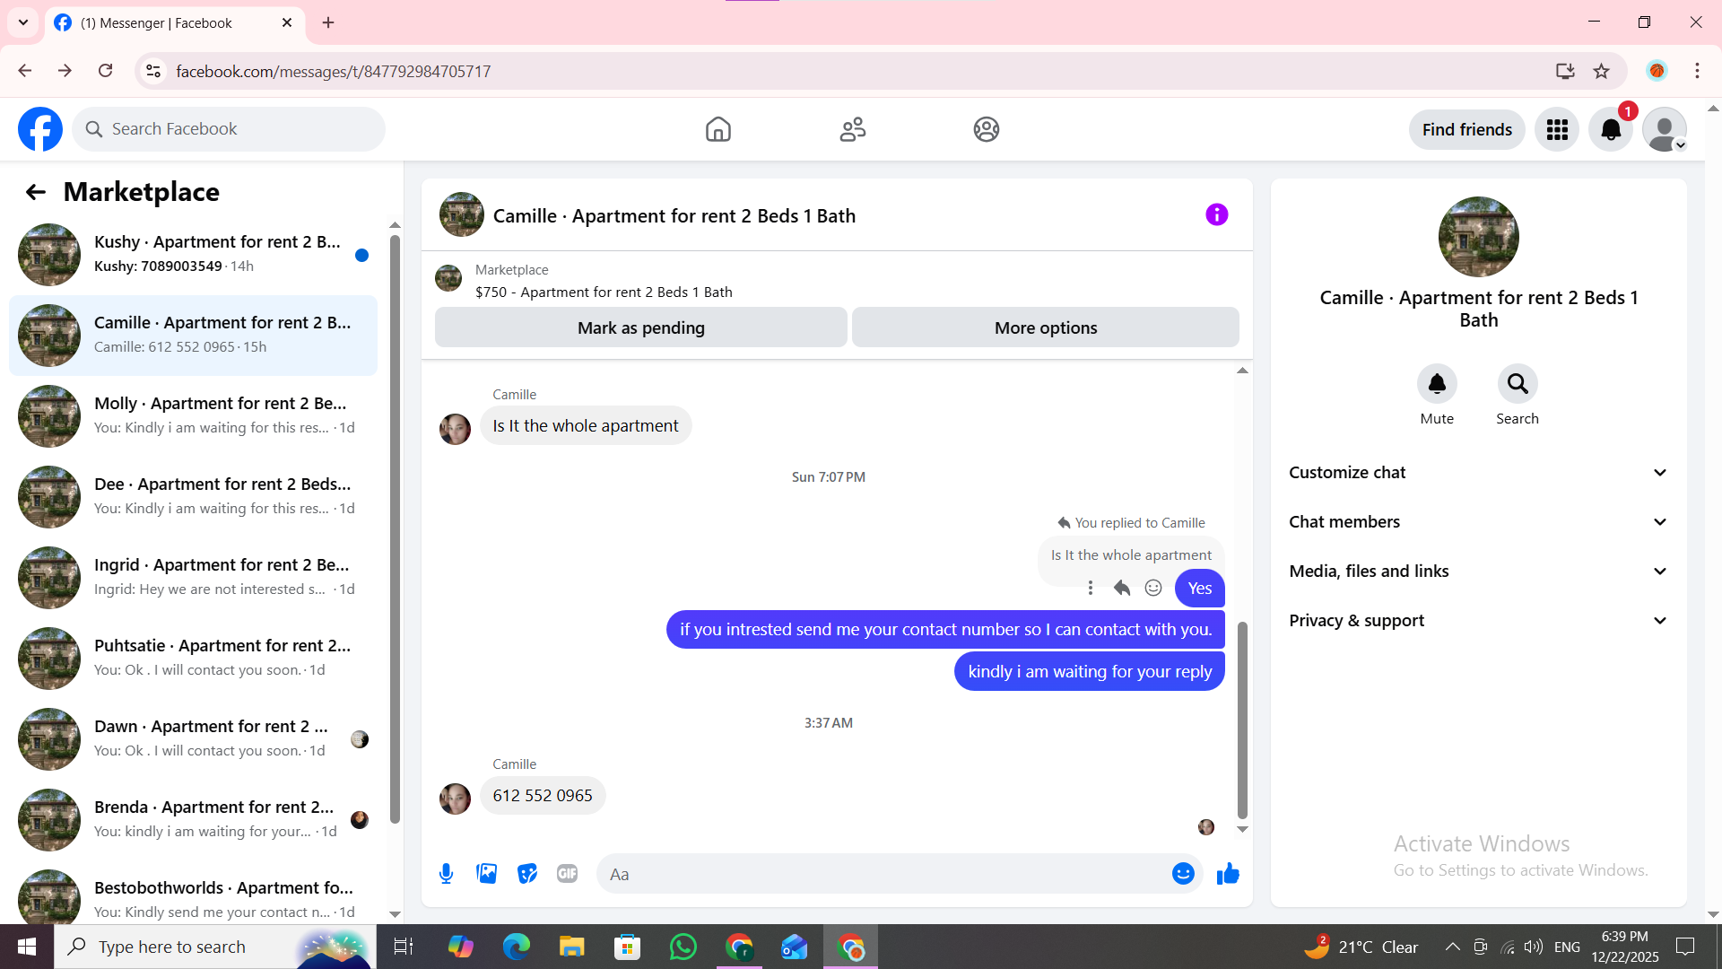Open WhatsApp from the Windows taskbar
The height and width of the screenshot is (969, 1722).
click(x=683, y=947)
